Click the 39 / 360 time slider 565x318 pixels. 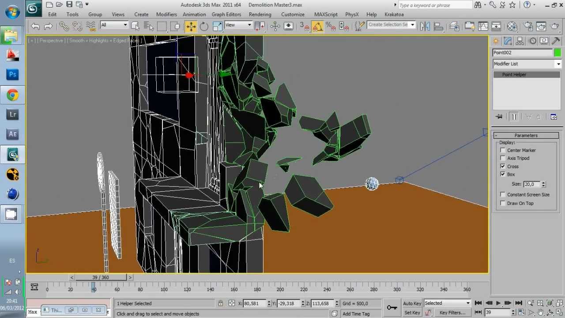[x=101, y=277]
